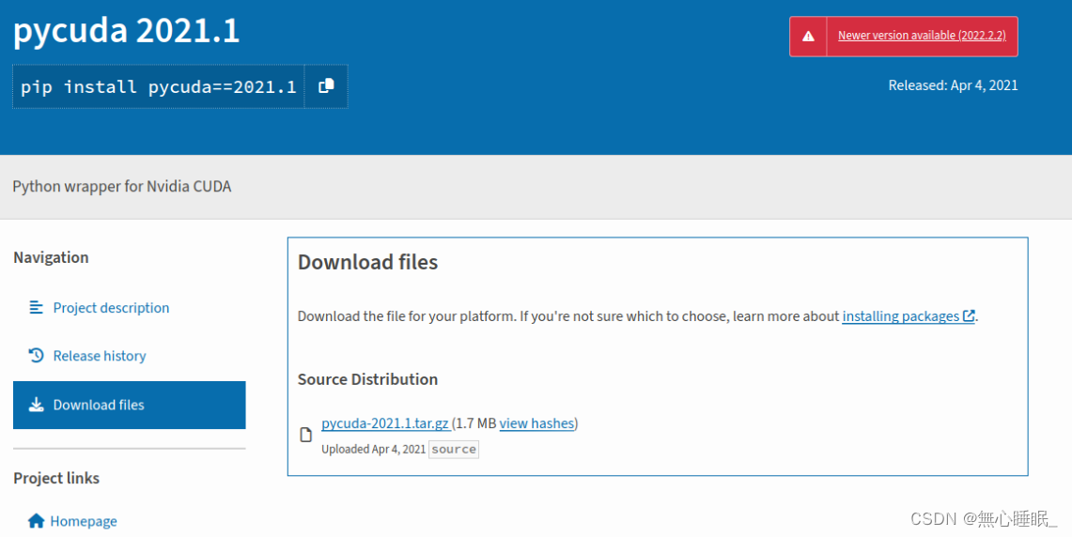This screenshot has height=537, width=1072.
Task: Click the Release history clock icon
Action: pyautogui.click(x=36, y=355)
